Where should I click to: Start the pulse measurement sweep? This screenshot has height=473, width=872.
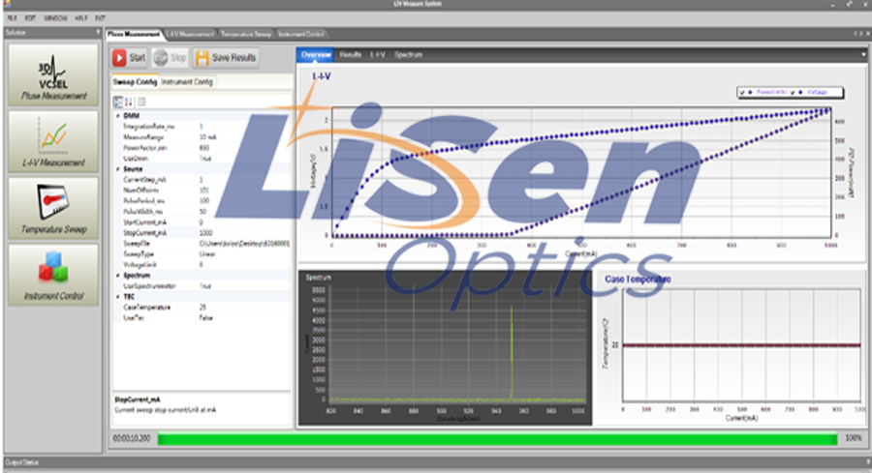click(129, 58)
